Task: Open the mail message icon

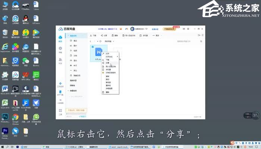Action: pos(184,29)
